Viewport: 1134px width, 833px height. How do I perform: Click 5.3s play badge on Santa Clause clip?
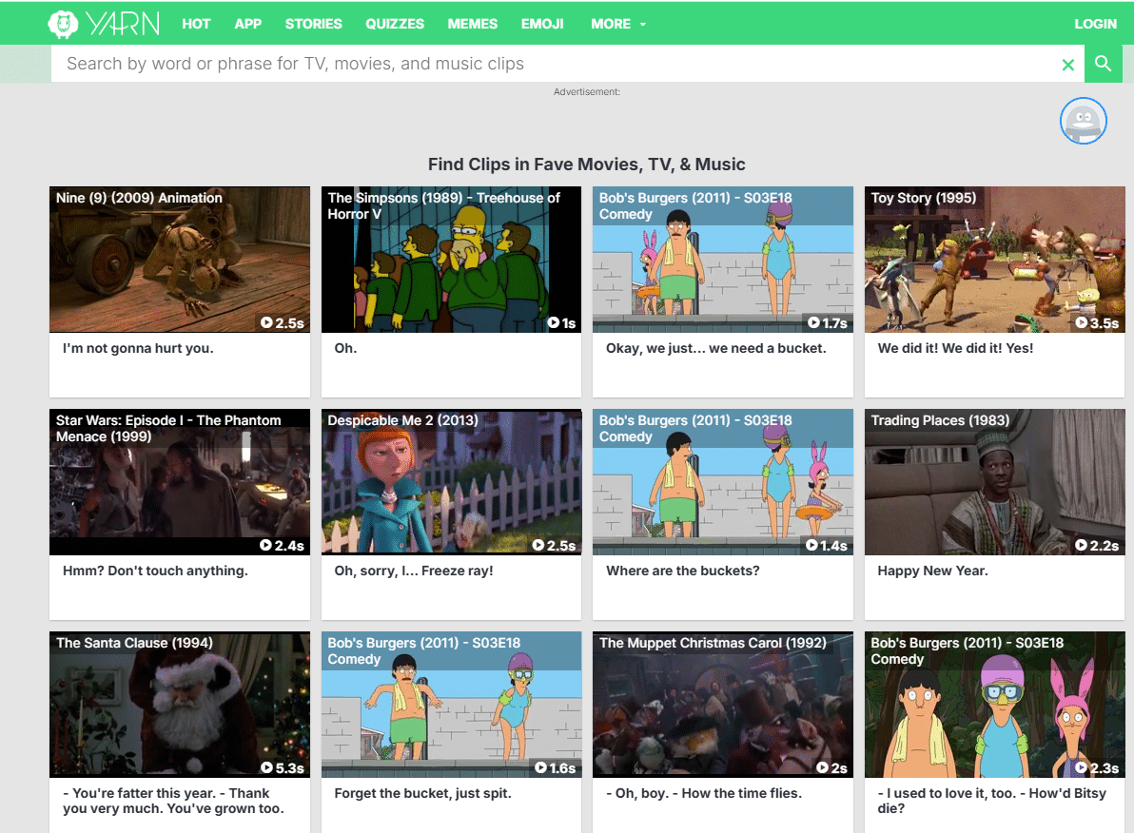tap(283, 768)
